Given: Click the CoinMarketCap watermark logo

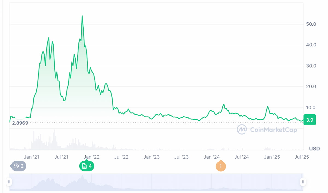Looking at the screenshot, I should click(x=266, y=130).
